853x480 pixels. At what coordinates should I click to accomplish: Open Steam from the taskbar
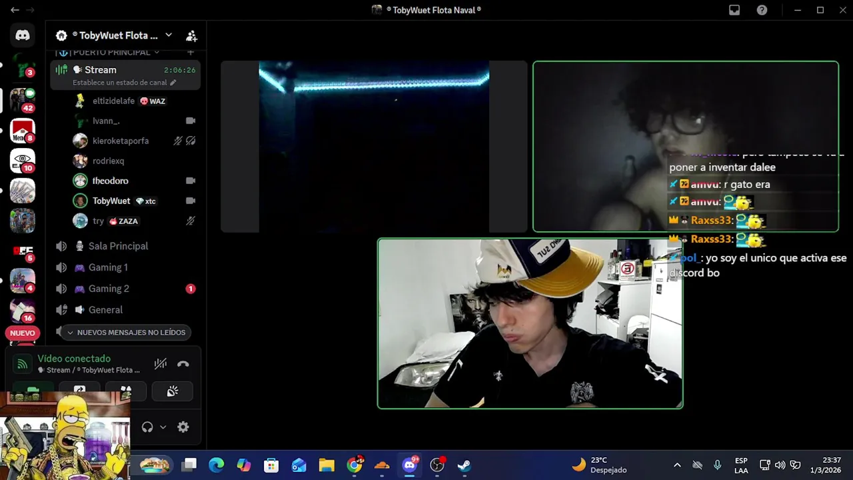click(x=464, y=465)
